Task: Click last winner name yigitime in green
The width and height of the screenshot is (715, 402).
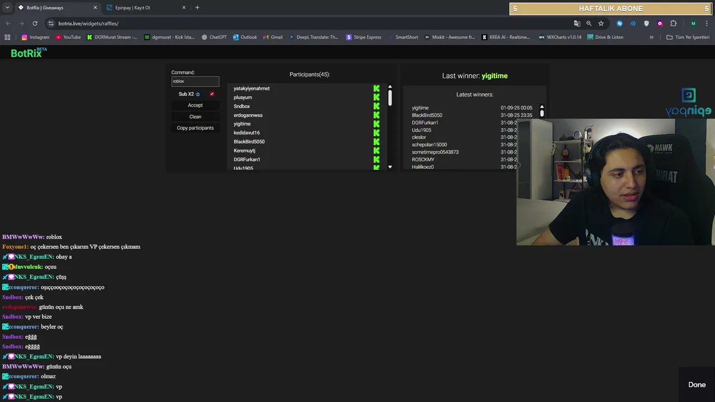Action: (x=494, y=76)
